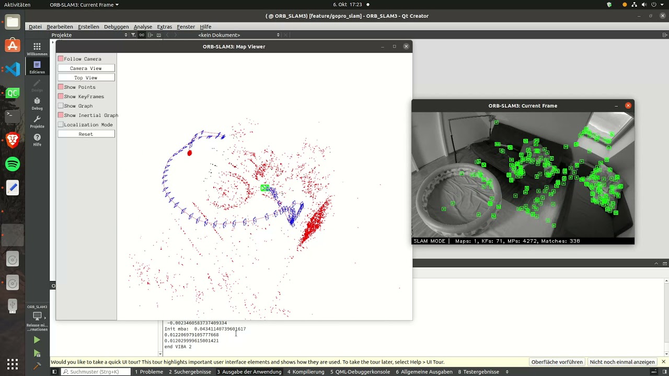Open the Debug mode

(37, 103)
